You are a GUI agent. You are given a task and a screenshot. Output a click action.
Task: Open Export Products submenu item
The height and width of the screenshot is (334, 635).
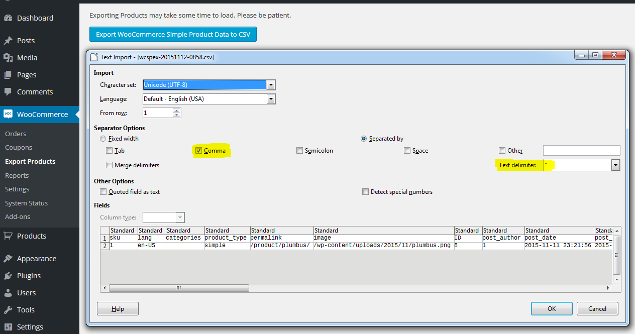(x=30, y=162)
